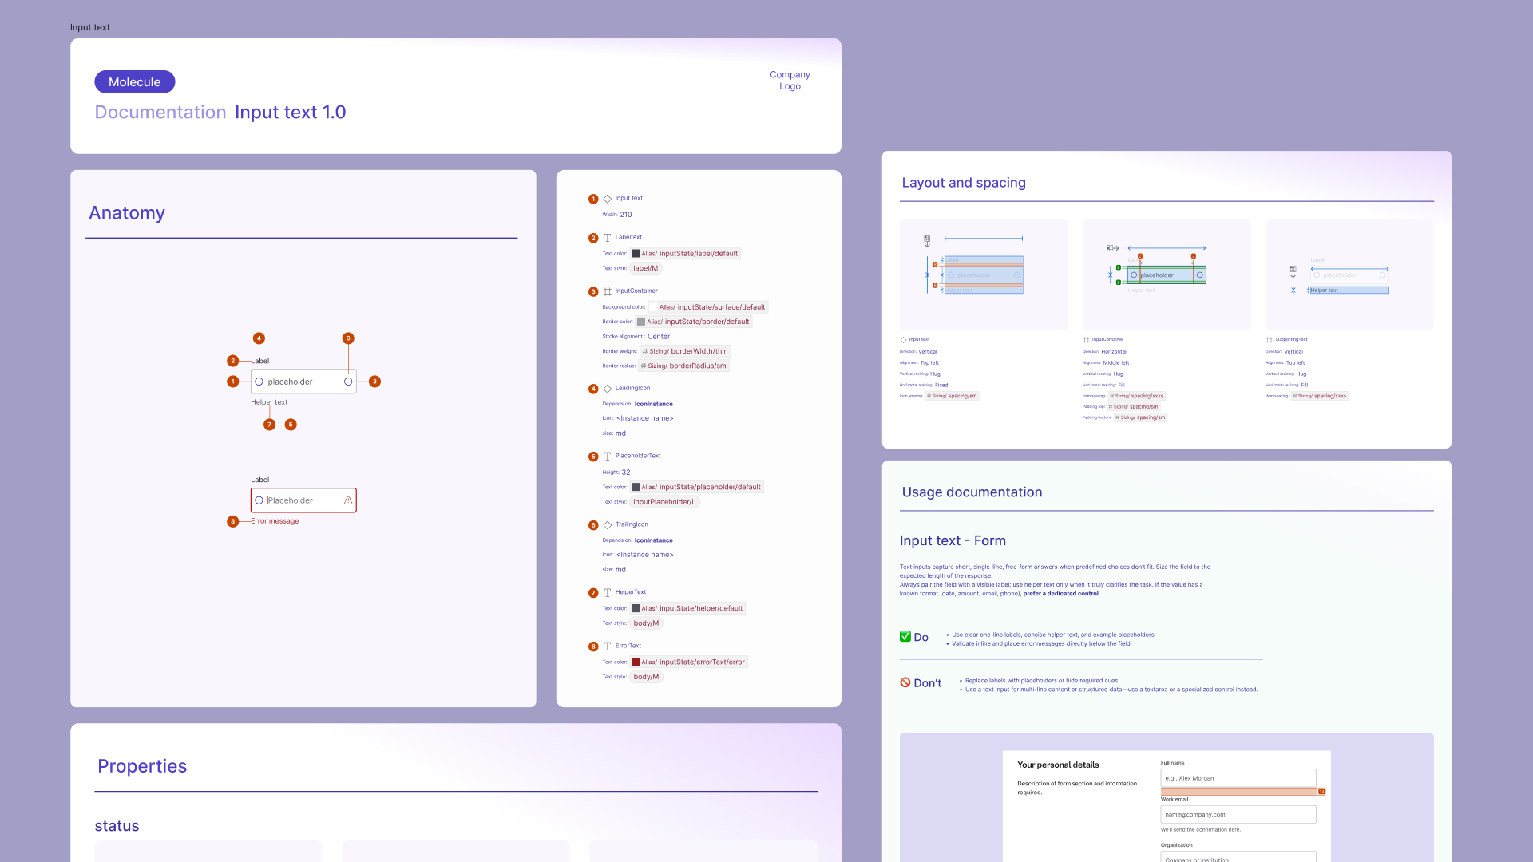The width and height of the screenshot is (1533, 862).
Task: Click the Company Logo placeholder
Action: tap(790, 80)
